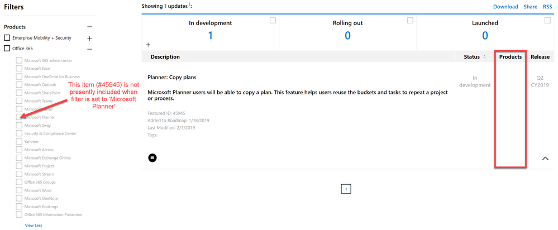Tick the Microsoft Project checkbox

(x=19, y=166)
